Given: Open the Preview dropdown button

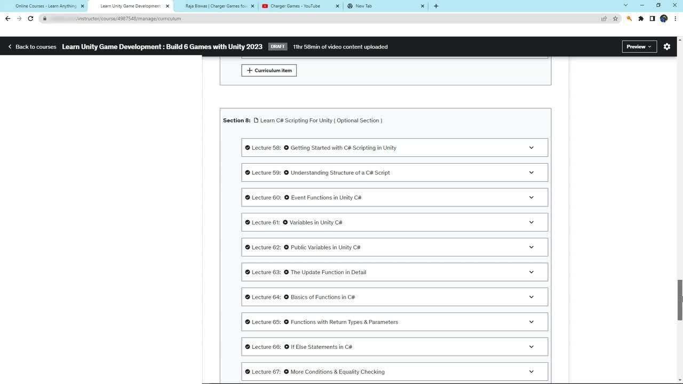Looking at the screenshot, I should pyautogui.click(x=639, y=46).
